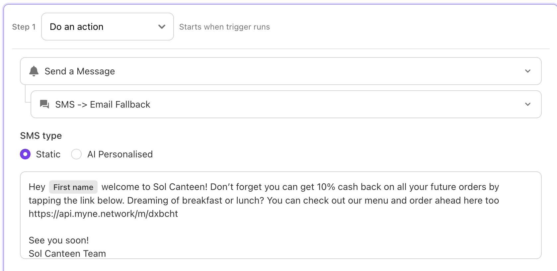Viewport: 557px width, 271px height.
Task: Click the AI Personalised label text
Action: tap(120, 154)
